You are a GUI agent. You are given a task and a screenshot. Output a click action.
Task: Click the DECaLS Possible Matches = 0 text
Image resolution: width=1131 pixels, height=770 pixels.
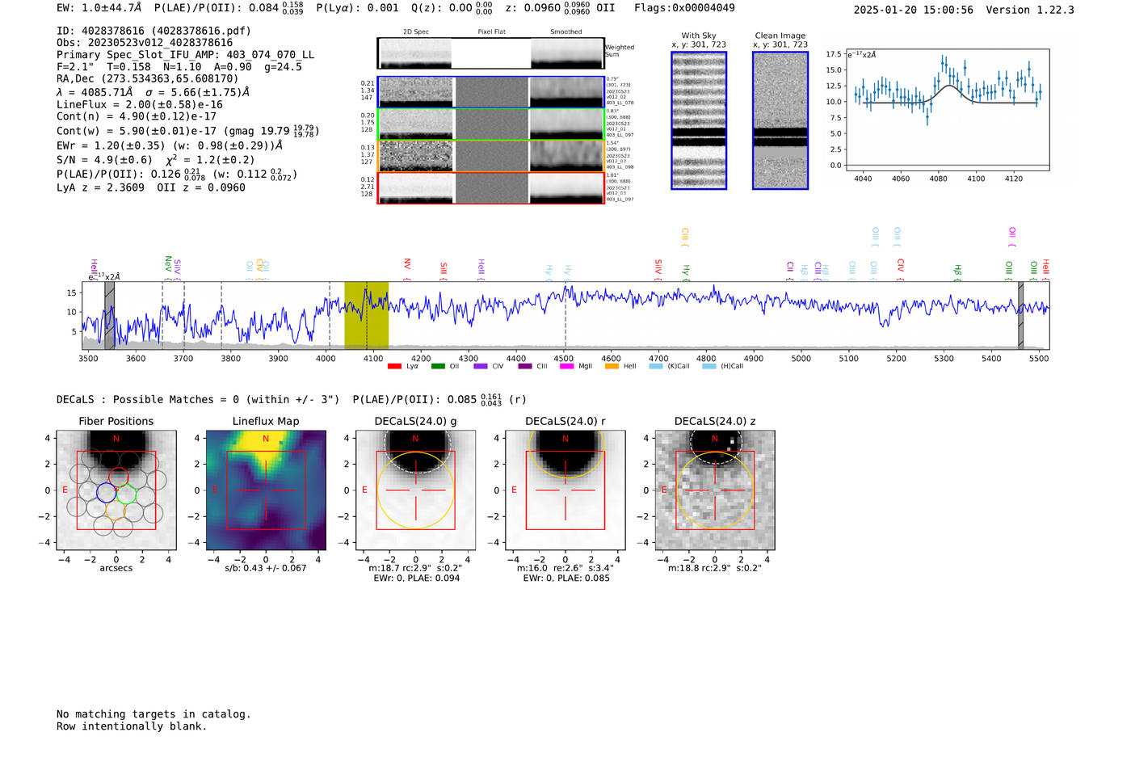point(198,399)
